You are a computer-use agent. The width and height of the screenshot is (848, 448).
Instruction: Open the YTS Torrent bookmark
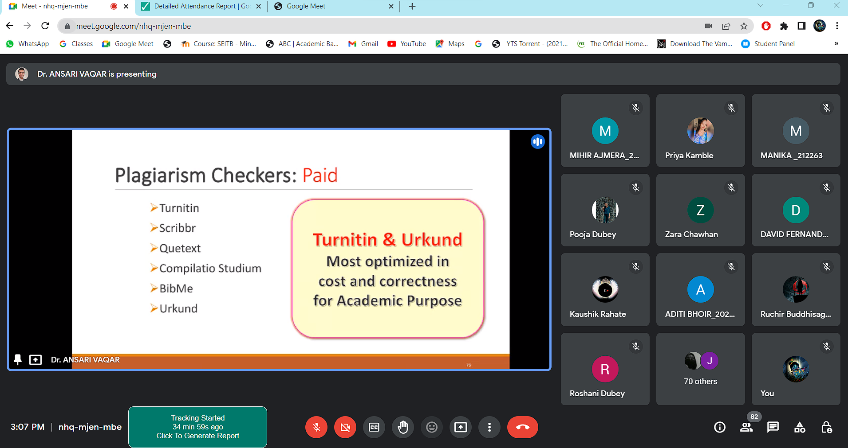(x=530, y=44)
